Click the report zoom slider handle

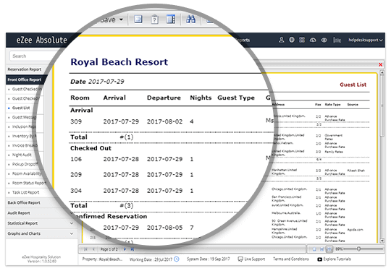(358, 249)
